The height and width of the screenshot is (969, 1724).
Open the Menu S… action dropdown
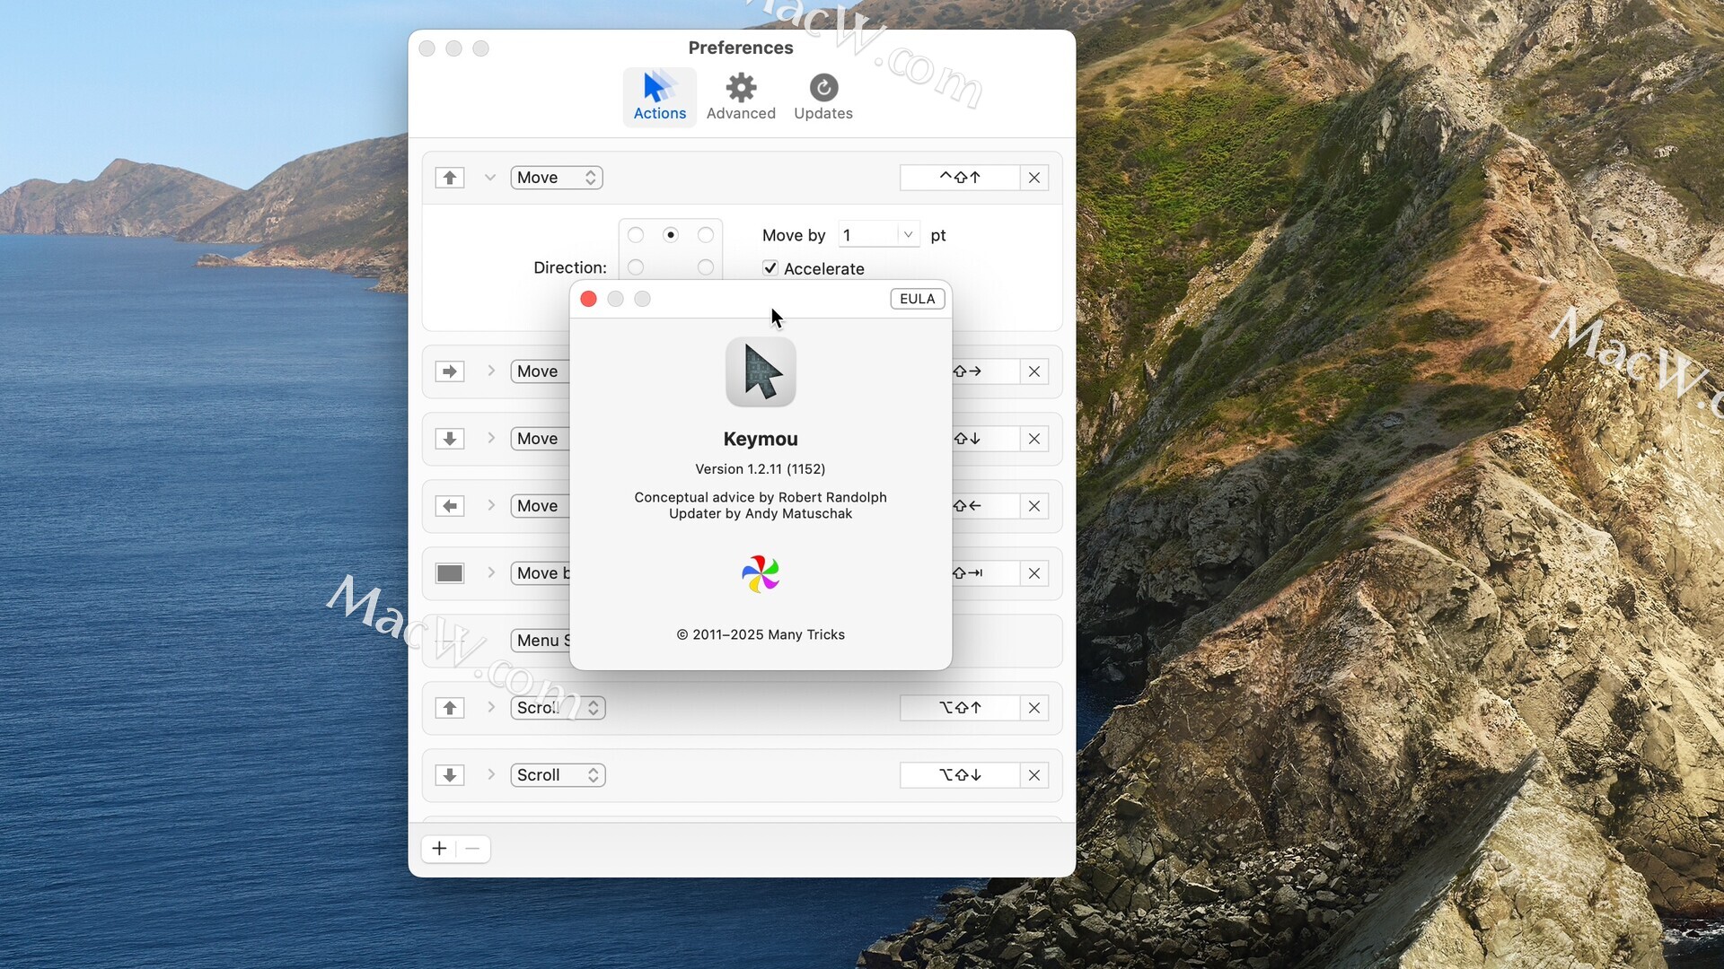tap(541, 641)
